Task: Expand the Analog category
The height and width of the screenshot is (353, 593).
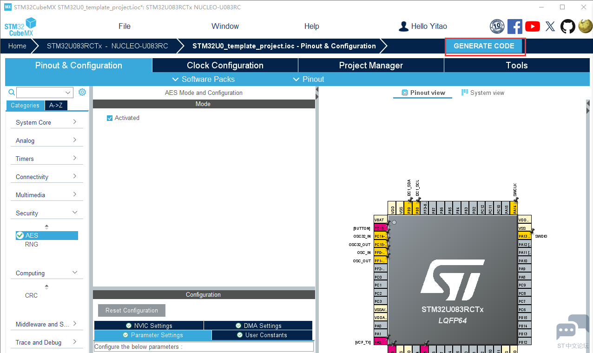Action: coord(46,140)
